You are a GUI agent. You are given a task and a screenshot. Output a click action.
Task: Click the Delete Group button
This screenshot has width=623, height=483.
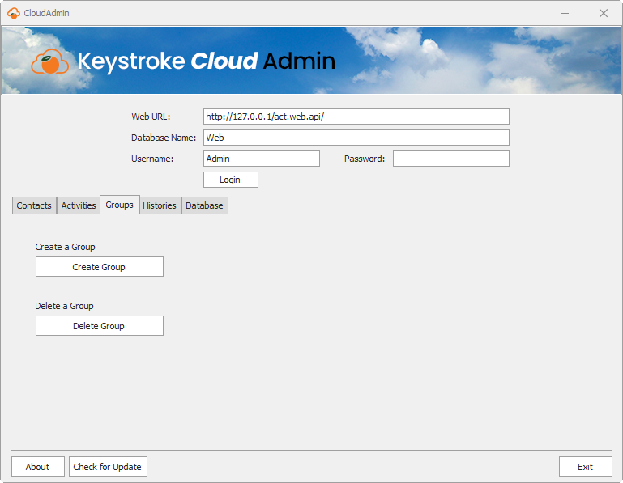tap(100, 326)
